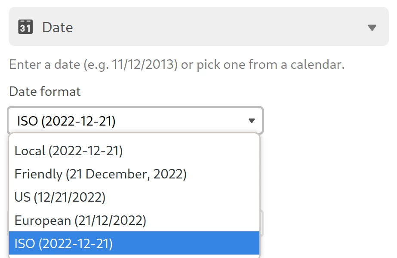Open the Date column type selector
Viewport: 397px width, 258px height.
199,27
